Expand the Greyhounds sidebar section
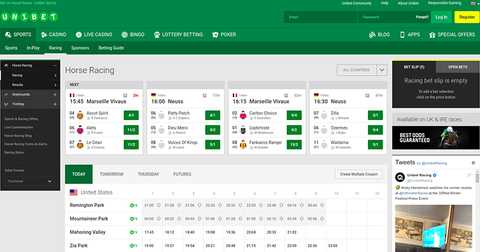Viewport: 480px width, 252px height. [x=55, y=94]
